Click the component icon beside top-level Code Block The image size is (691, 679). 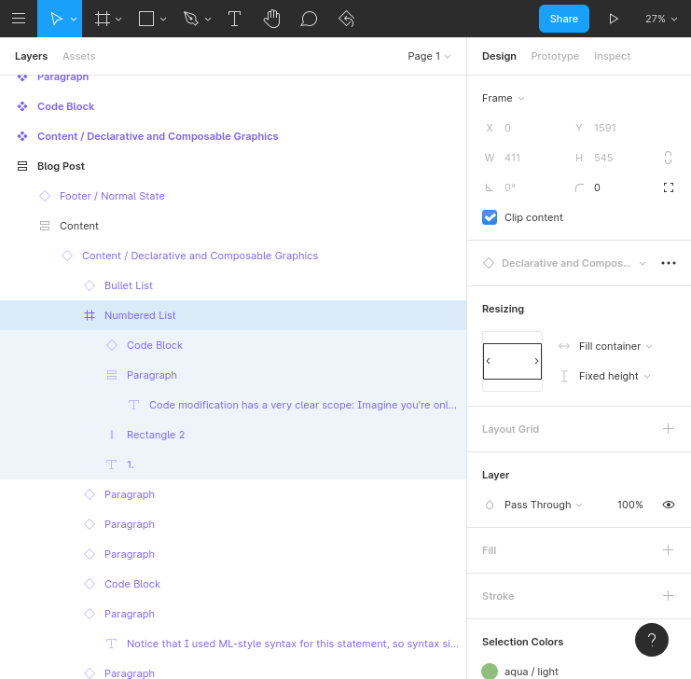[22, 106]
